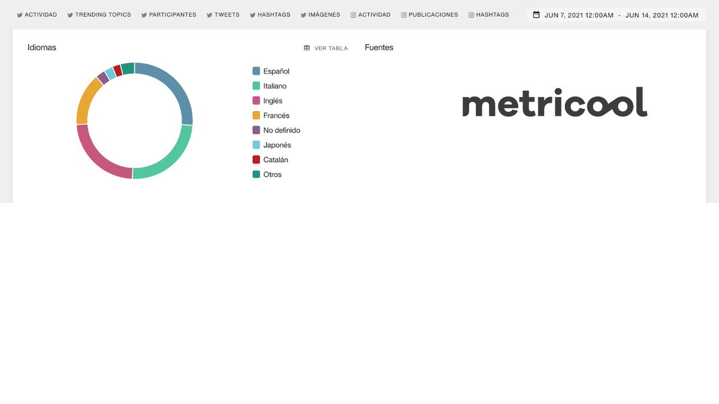Click the Japonés legend label
Image resolution: width=719 pixels, height=404 pixels.
(x=277, y=145)
